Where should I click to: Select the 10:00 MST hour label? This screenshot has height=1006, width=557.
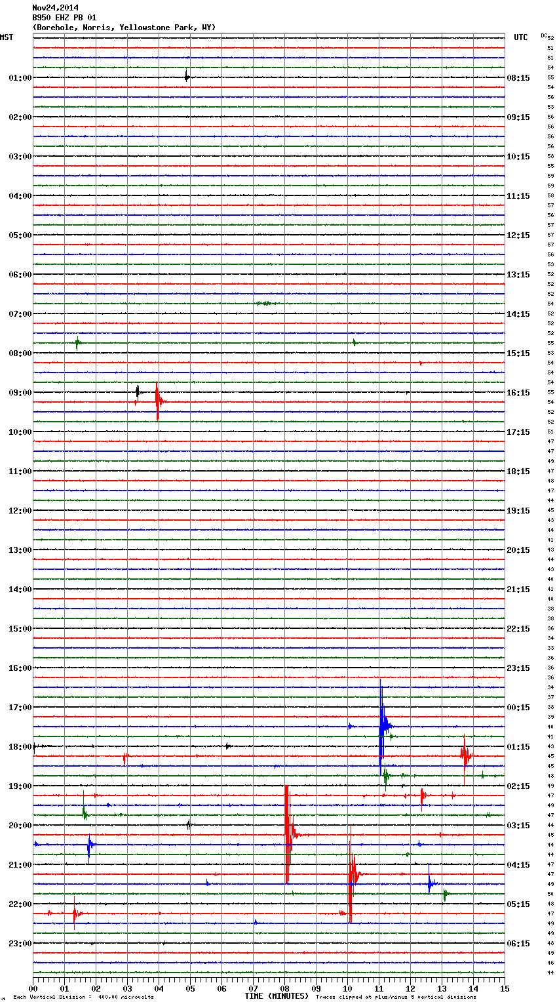20,432
